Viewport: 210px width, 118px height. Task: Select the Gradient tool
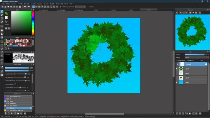(x=2, y=38)
